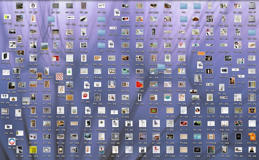Select the 06.jpg chair image
The image size is (259, 160).
[156, 123]
